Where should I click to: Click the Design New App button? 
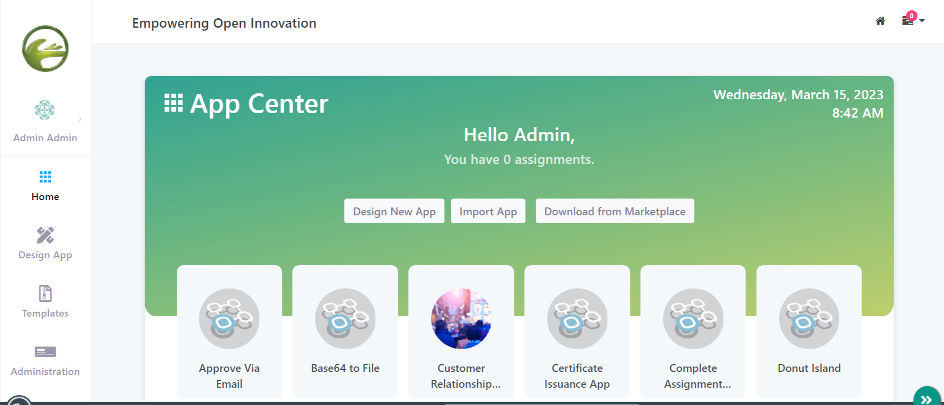click(394, 211)
